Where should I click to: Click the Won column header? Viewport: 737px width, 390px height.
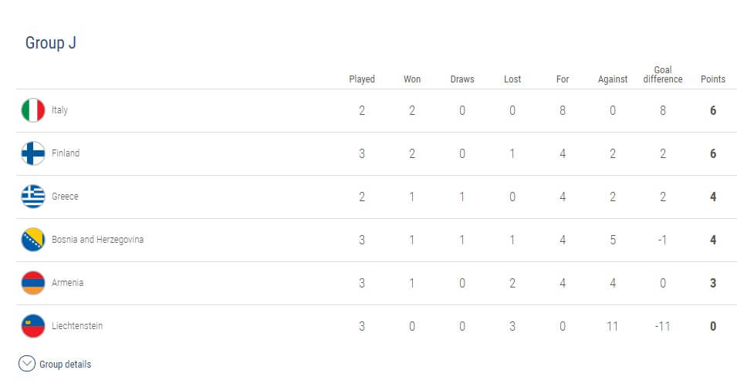[x=412, y=79]
